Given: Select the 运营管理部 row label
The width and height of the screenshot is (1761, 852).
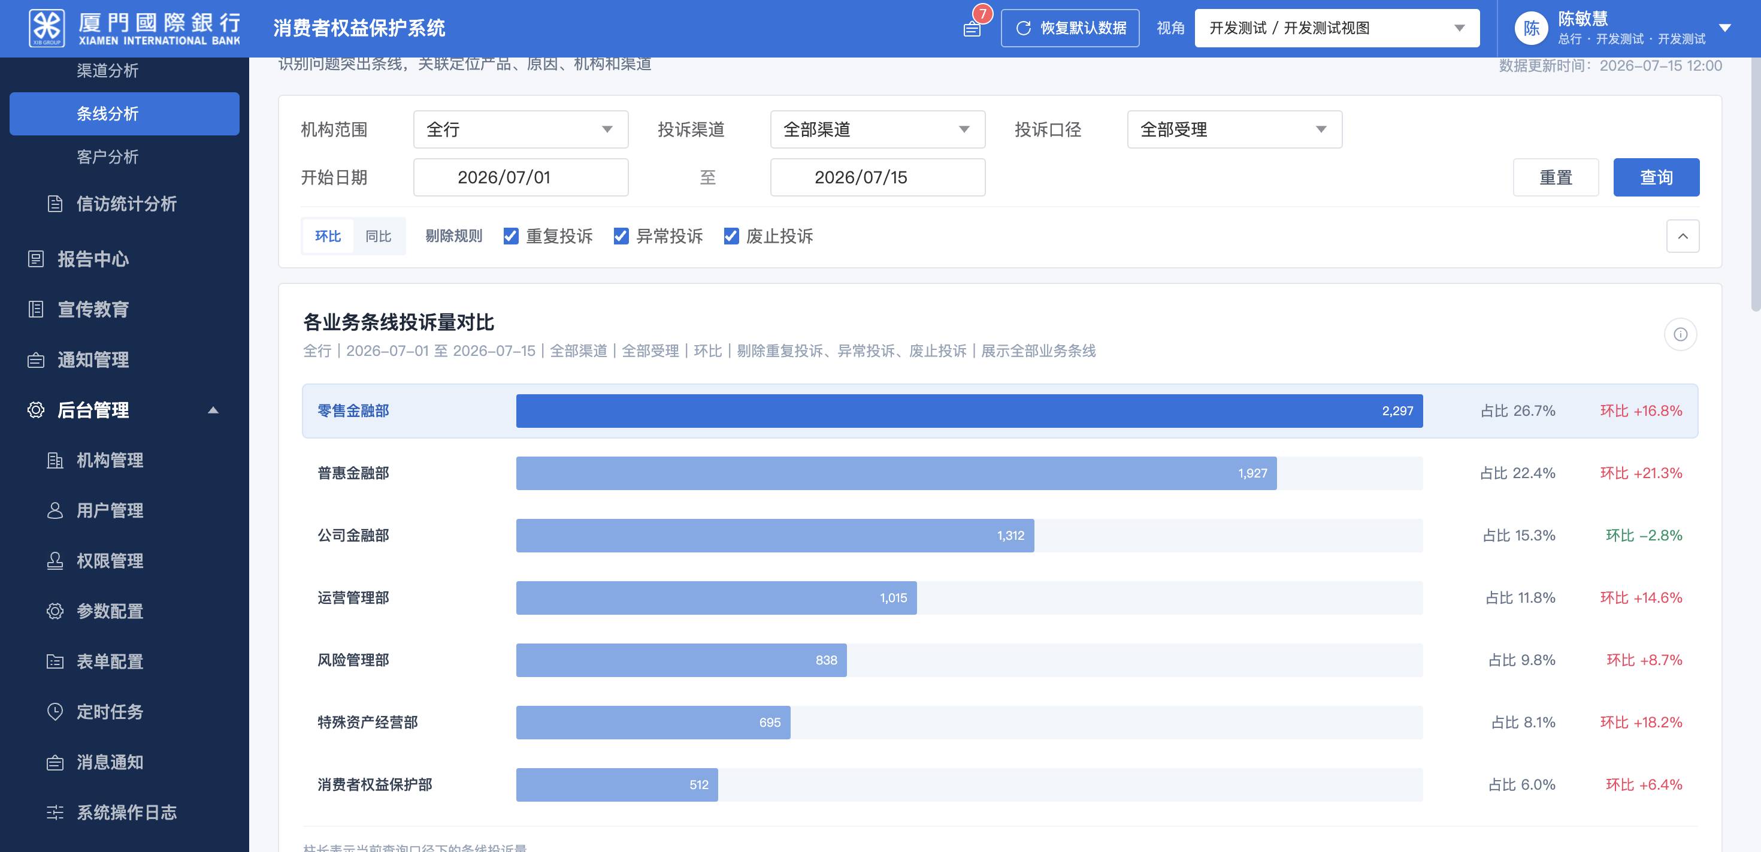Looking at the screenshot, I should click(353, 597).
